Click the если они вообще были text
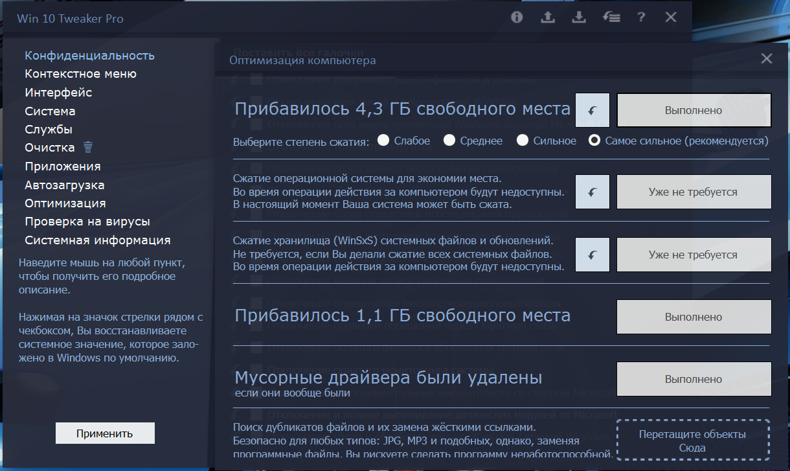Screen dimensions: 790x471 pyautogui.click(x=292, y=393)
